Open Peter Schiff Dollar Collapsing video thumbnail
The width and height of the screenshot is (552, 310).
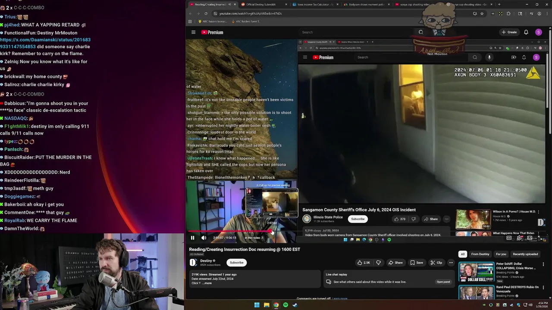click(476, 272)
